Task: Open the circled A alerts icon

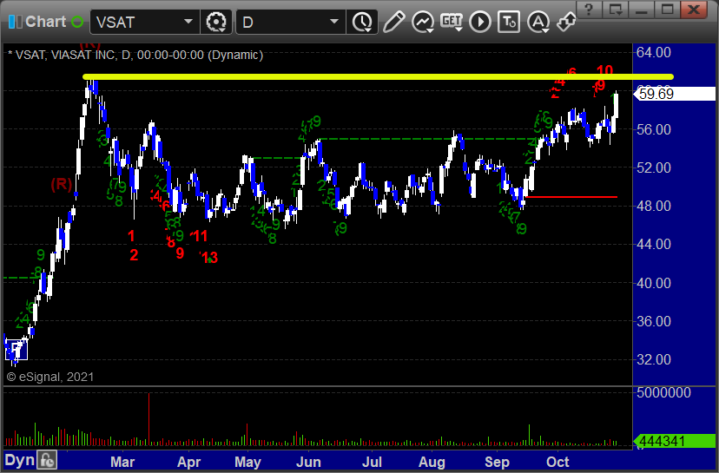Action: (538, 22)
